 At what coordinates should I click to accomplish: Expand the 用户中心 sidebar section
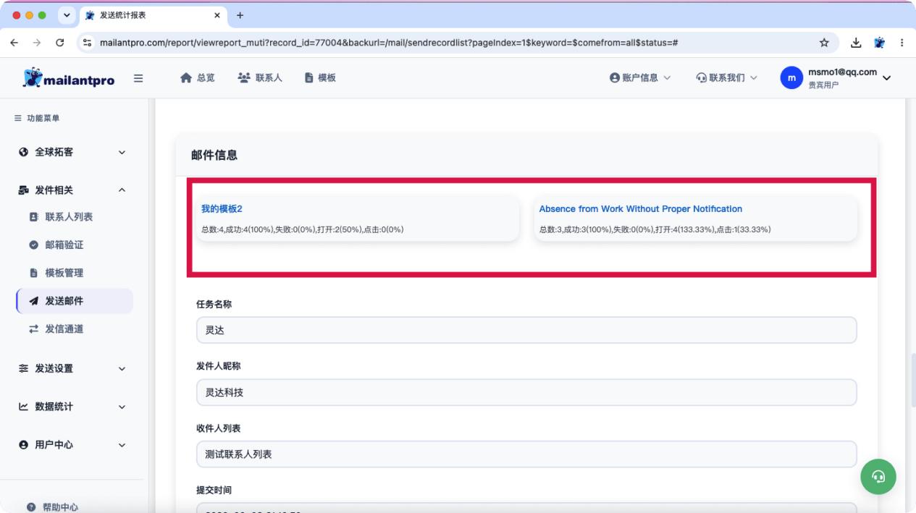72,445
